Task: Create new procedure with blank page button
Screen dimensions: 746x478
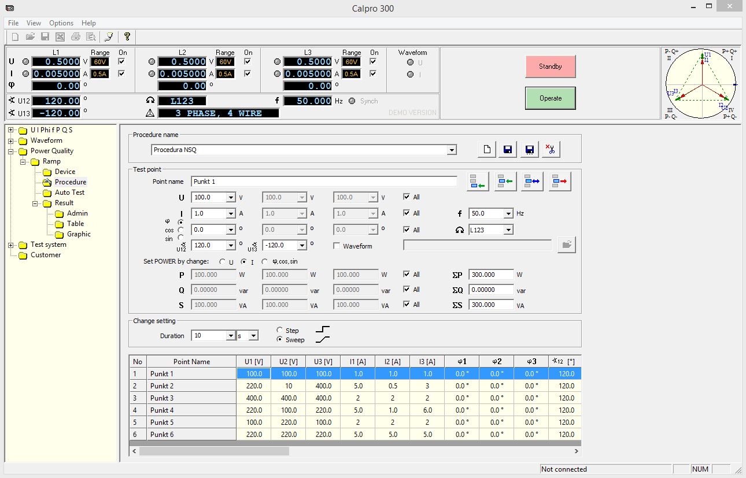Action: pyautogui.click(x=487, y=150)
